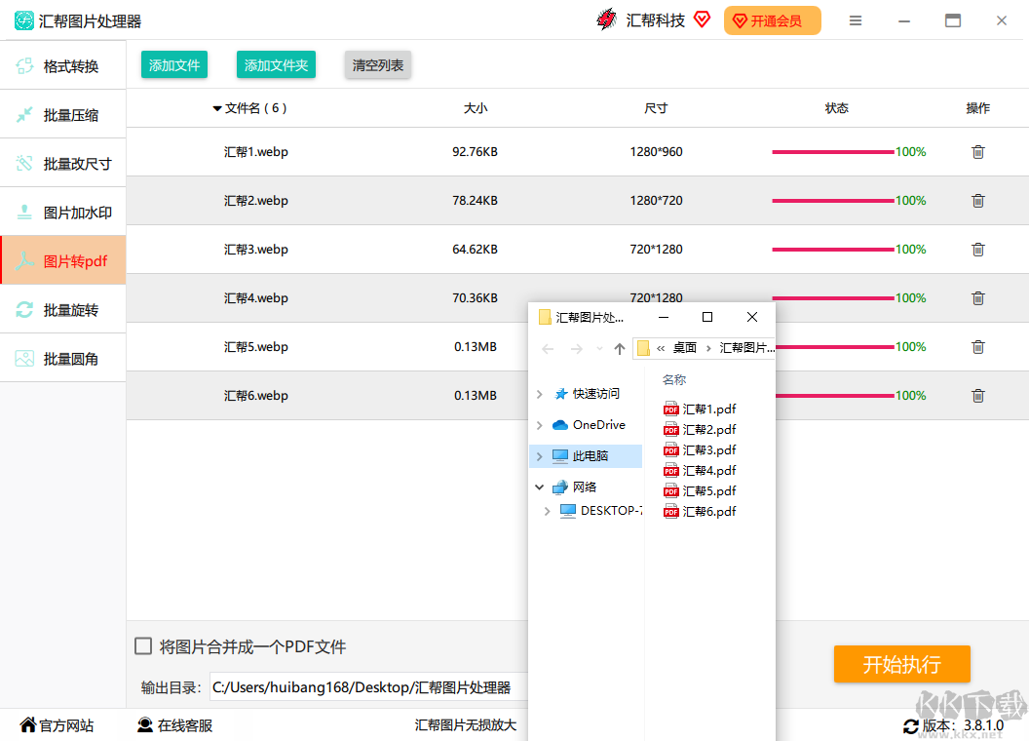1029x741 pixels.
Task: Sort list by 文件名 column arrow
Action: point(217,108)
